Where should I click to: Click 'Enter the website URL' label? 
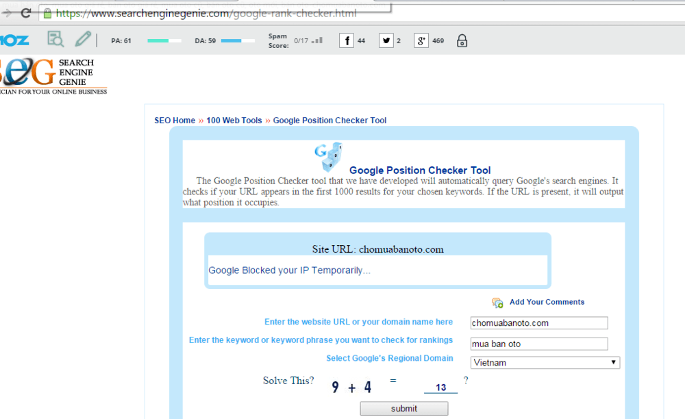pyautogui.click(x=359, y=322)
